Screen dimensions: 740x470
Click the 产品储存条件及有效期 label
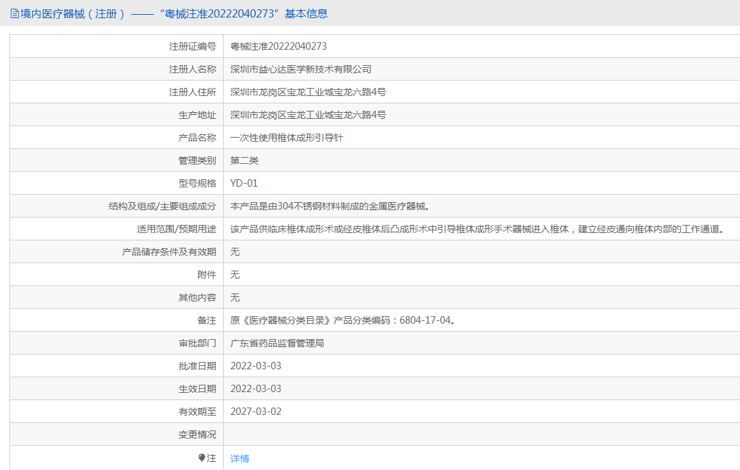169,252
